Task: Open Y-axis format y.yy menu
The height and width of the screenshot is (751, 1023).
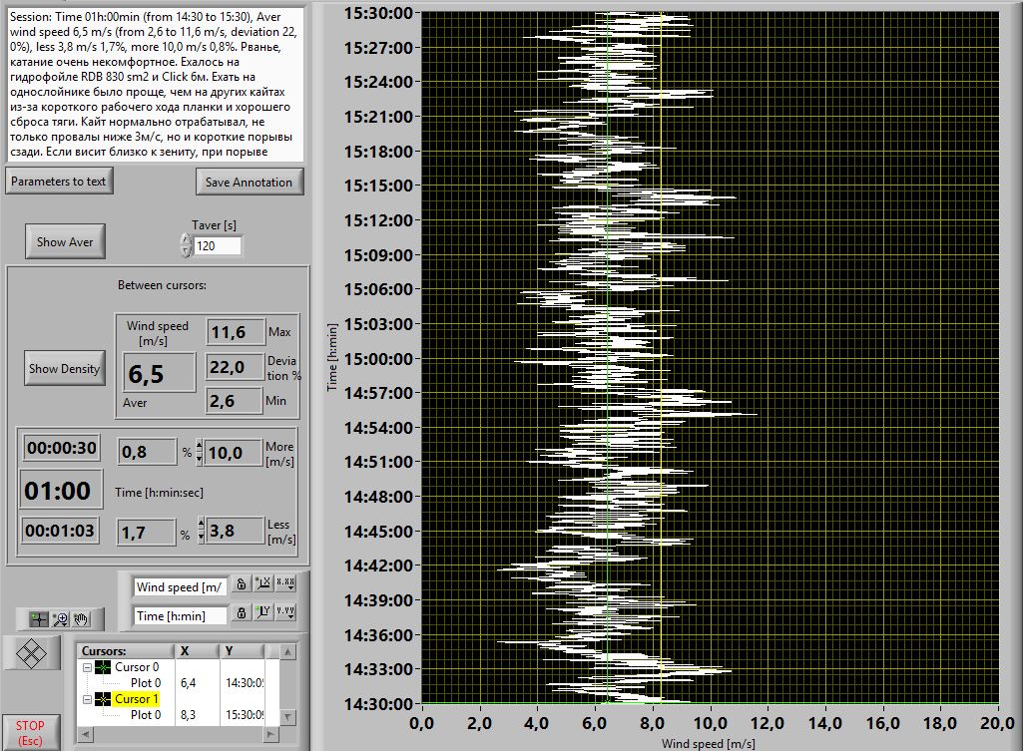Action: click(x=285, y=612)
